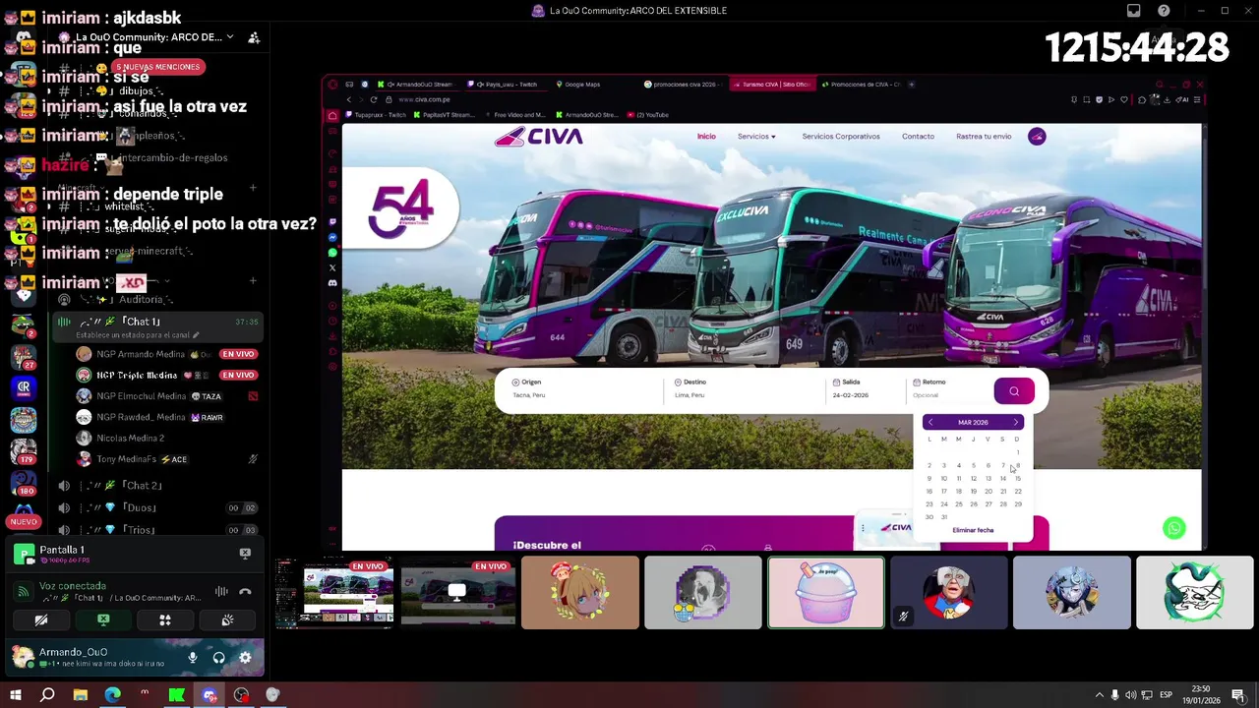Image resolution: width=1259 pixels, height=708 pixels.
Task: Disconnect from the voice call
Action: (245, 592)
